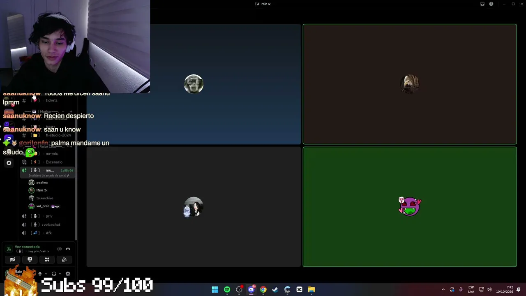Open Steam from the taskbar

(275, 290)
